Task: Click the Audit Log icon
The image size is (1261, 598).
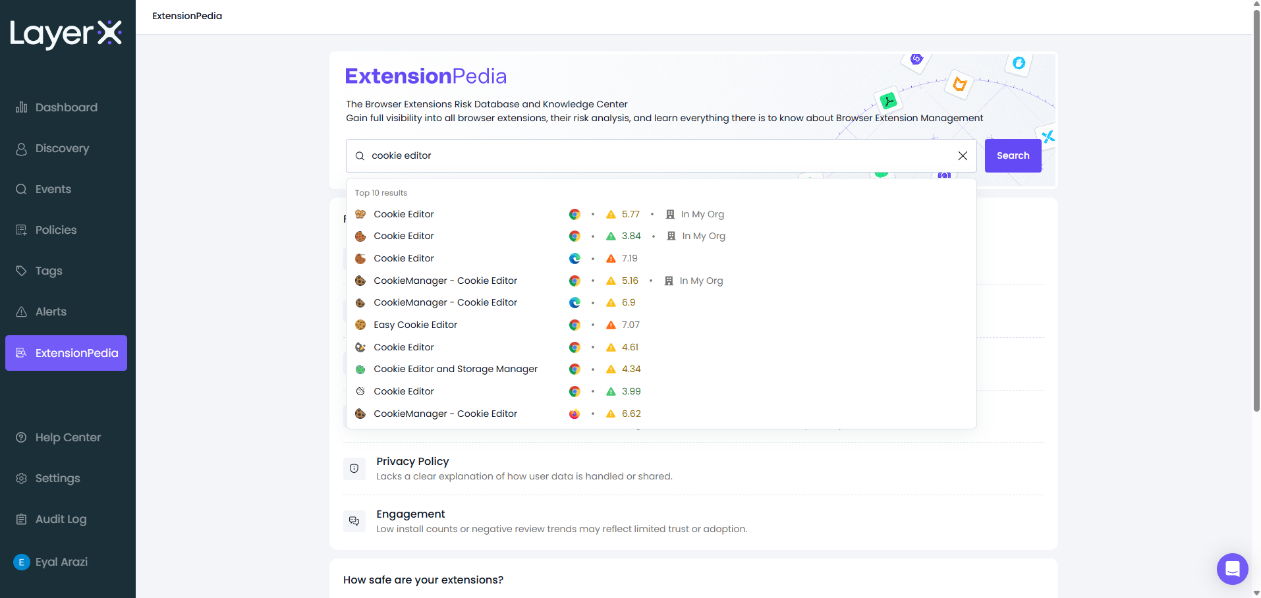Action: pos(22,519)
